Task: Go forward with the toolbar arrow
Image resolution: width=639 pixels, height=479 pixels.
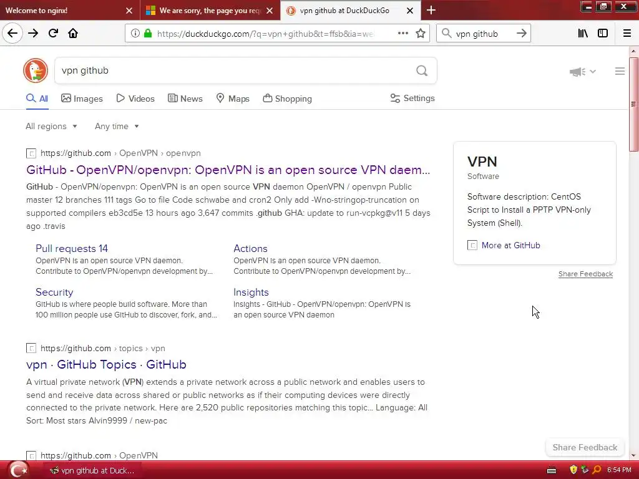Action: point(33,34)
